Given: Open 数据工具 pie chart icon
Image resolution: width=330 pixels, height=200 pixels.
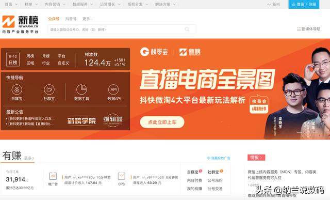Looking at the screenshot, I should click(81, 89).
